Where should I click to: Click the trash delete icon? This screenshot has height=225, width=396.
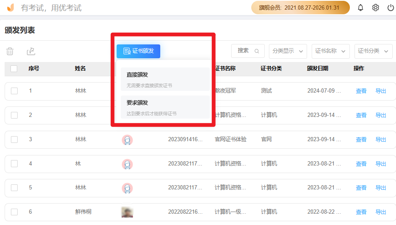10,51
